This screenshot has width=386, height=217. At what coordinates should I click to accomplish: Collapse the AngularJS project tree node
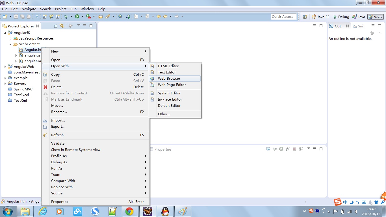(5, 33)
